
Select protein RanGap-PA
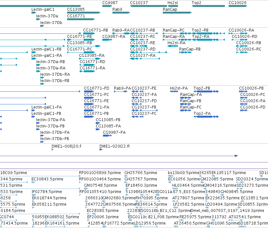pos(191,95)
